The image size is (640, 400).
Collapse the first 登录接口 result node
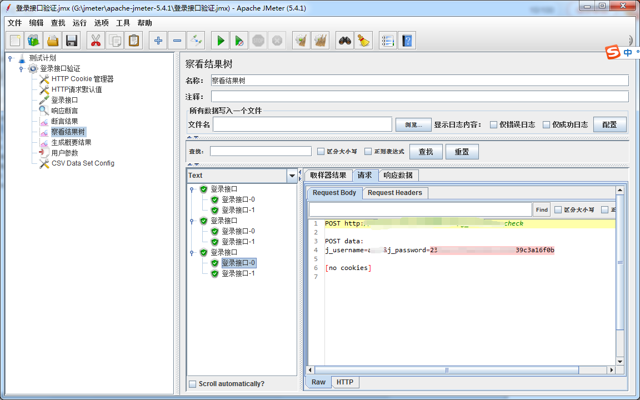[x=192, y=189]
